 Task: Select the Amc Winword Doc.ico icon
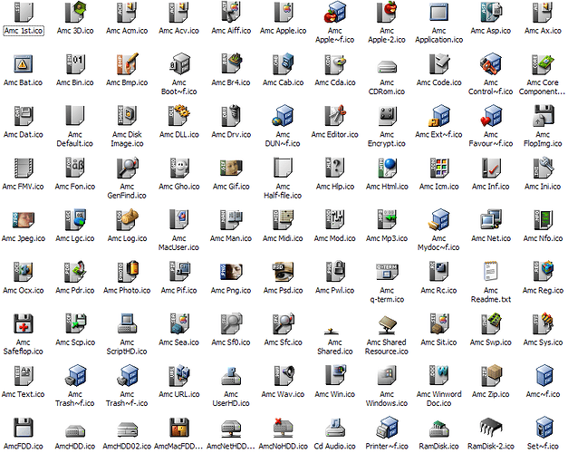coord(438,376)
